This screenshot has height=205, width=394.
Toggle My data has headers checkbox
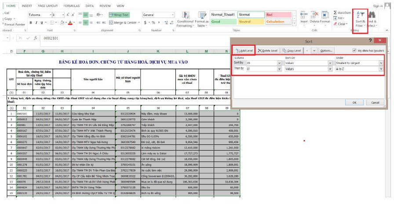[x=354, y=50]
